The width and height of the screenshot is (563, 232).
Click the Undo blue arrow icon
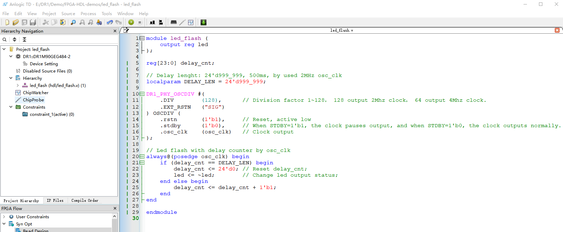click(110, 22)
